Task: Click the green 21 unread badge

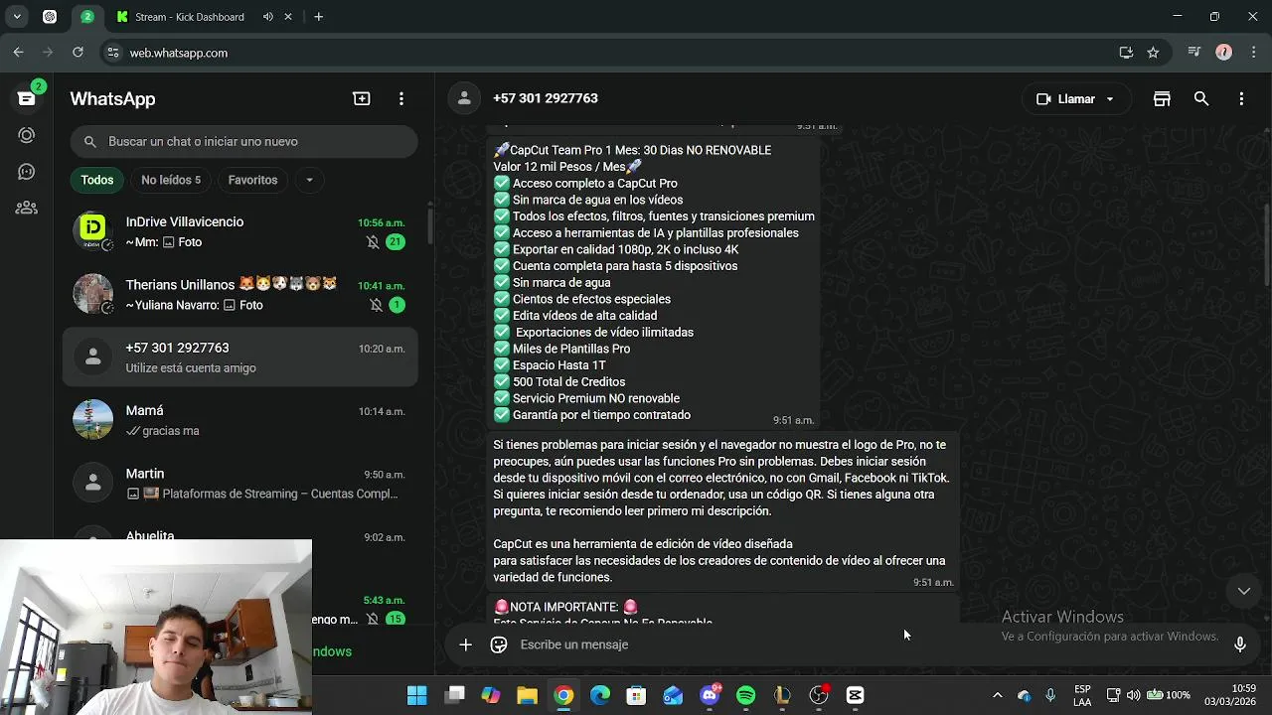Action: pos(396,241)
